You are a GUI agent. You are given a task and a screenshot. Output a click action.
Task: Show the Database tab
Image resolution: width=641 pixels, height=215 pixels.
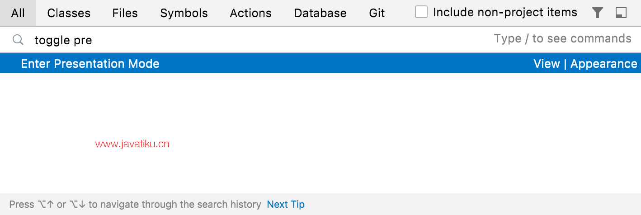[x=320, y=13]
